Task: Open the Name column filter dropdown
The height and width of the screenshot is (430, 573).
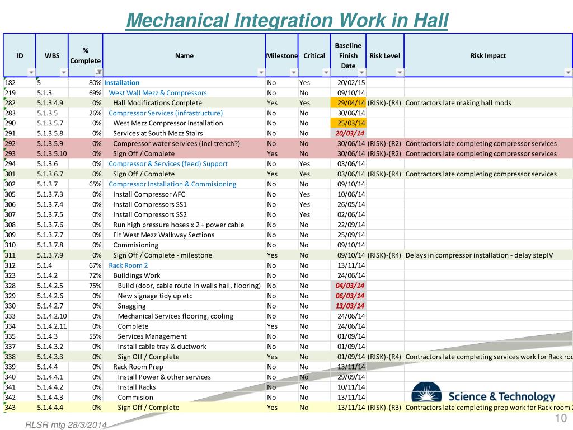Action: click(261, 72)
